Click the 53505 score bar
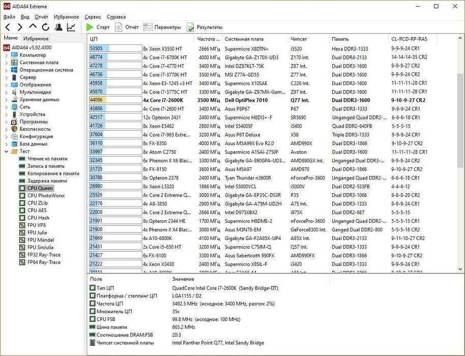Image resolution: width=465 pixels, height=356 pixels. coord(115,49)
